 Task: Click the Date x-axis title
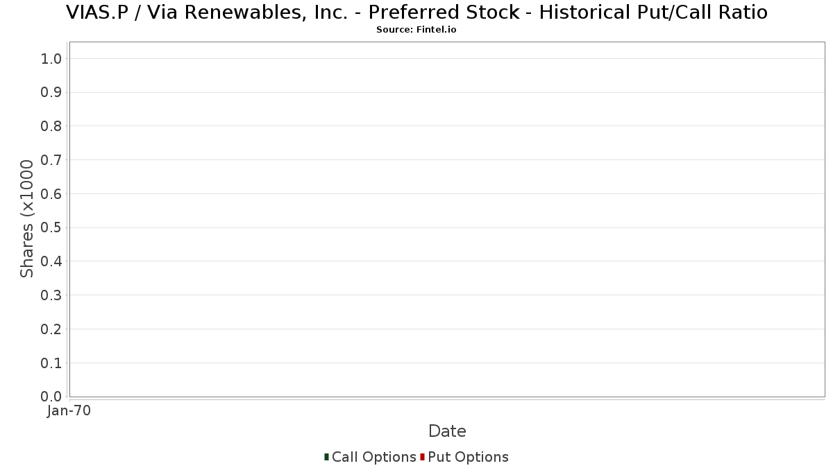point(447,431)
